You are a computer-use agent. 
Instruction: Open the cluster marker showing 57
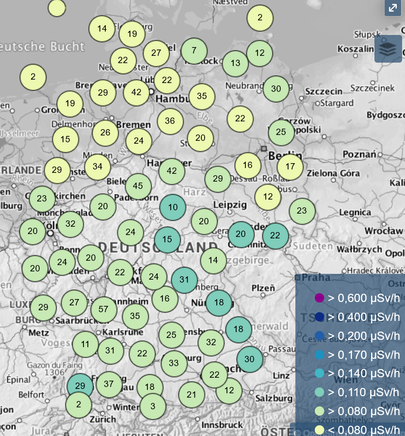(x=104, y=309)
